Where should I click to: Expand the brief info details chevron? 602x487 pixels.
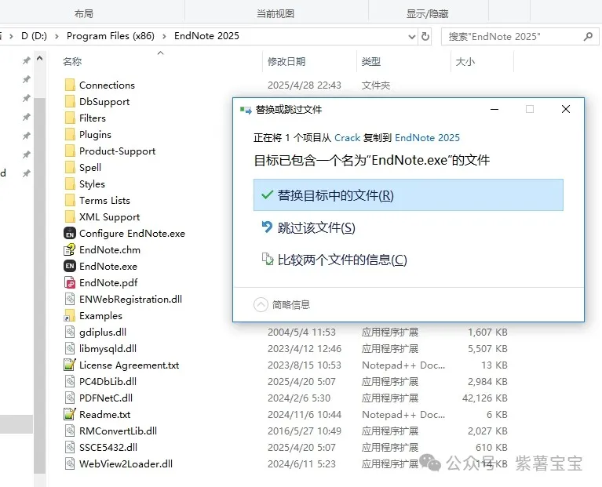[261, 304]
